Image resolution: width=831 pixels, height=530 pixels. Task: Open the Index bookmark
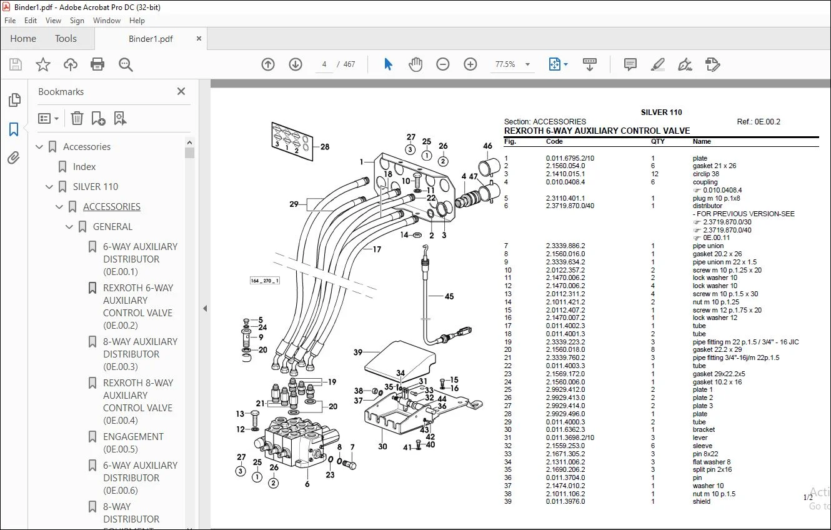coord(84,167)
